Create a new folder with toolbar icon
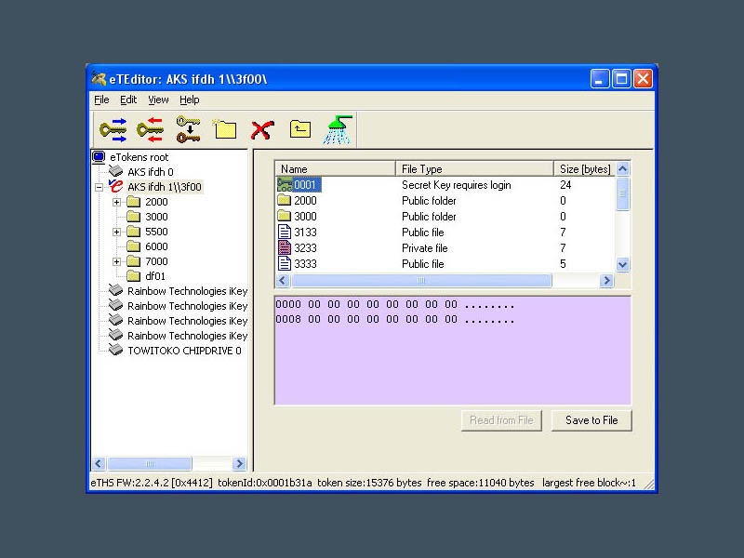The height and width of the screenshot is (558, 744). pos(224,129)
